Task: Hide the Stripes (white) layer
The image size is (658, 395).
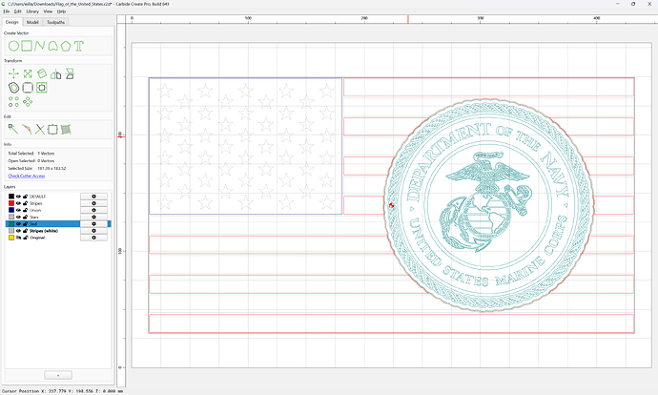Action: [18, 231]
